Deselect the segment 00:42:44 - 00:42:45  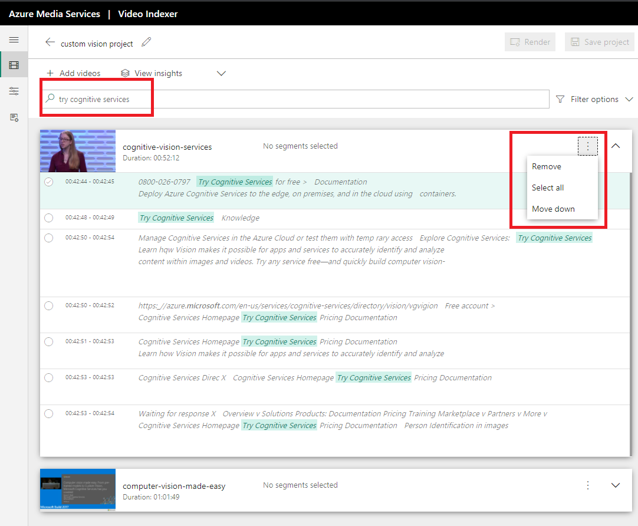(x=49, y=182)
